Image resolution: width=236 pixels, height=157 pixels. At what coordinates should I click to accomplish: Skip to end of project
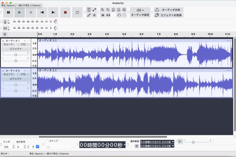pos(53,12)
